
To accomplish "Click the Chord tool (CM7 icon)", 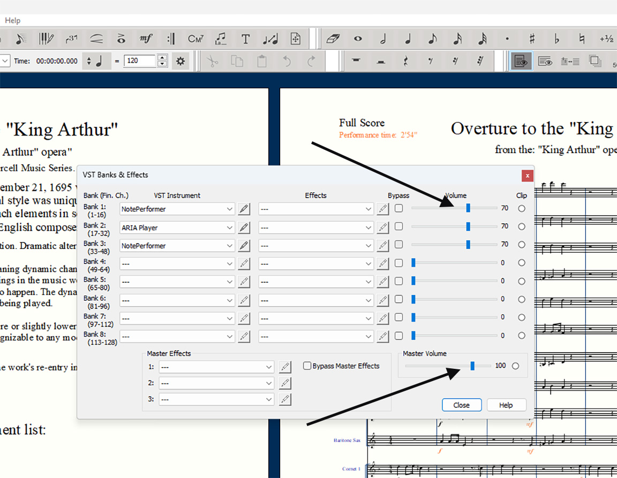I will coord(195,39).
